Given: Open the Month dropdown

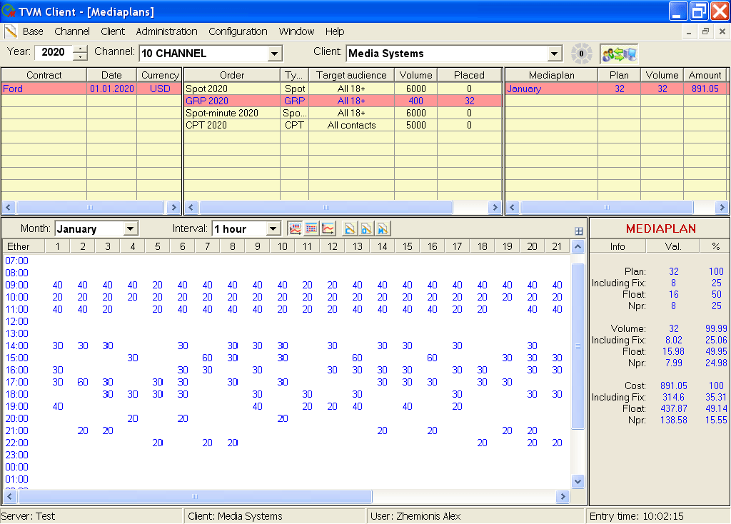Looking at the screenshot, I should (130, 229).
